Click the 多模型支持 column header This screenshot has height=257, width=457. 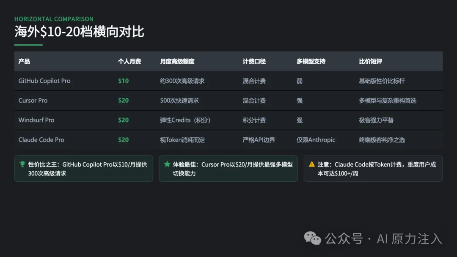click(x=311, y=61)
